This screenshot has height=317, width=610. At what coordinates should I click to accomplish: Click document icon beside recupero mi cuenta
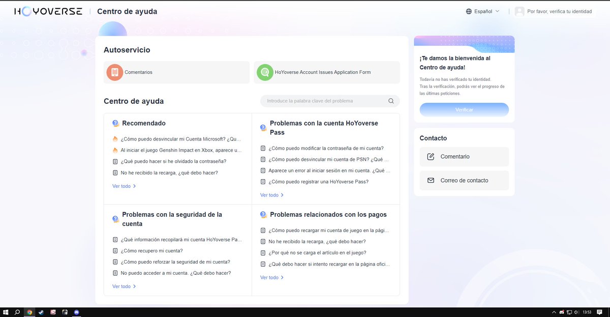[115, 251]
